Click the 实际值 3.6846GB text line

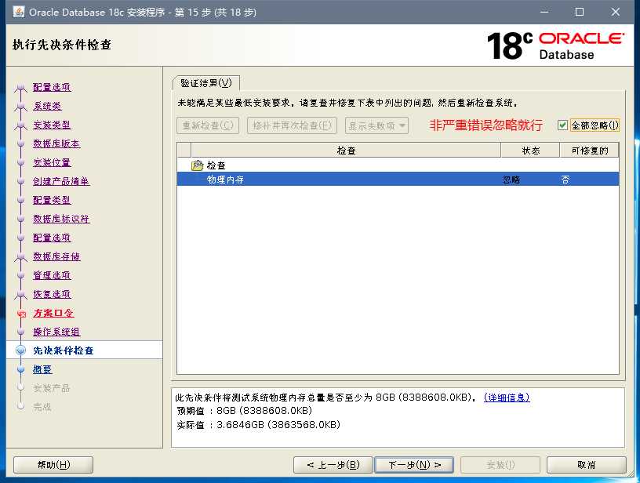point(258,425)
